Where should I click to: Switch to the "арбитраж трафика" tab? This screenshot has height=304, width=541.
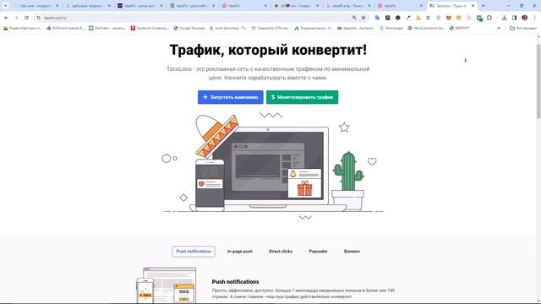[x=88, y=6]
